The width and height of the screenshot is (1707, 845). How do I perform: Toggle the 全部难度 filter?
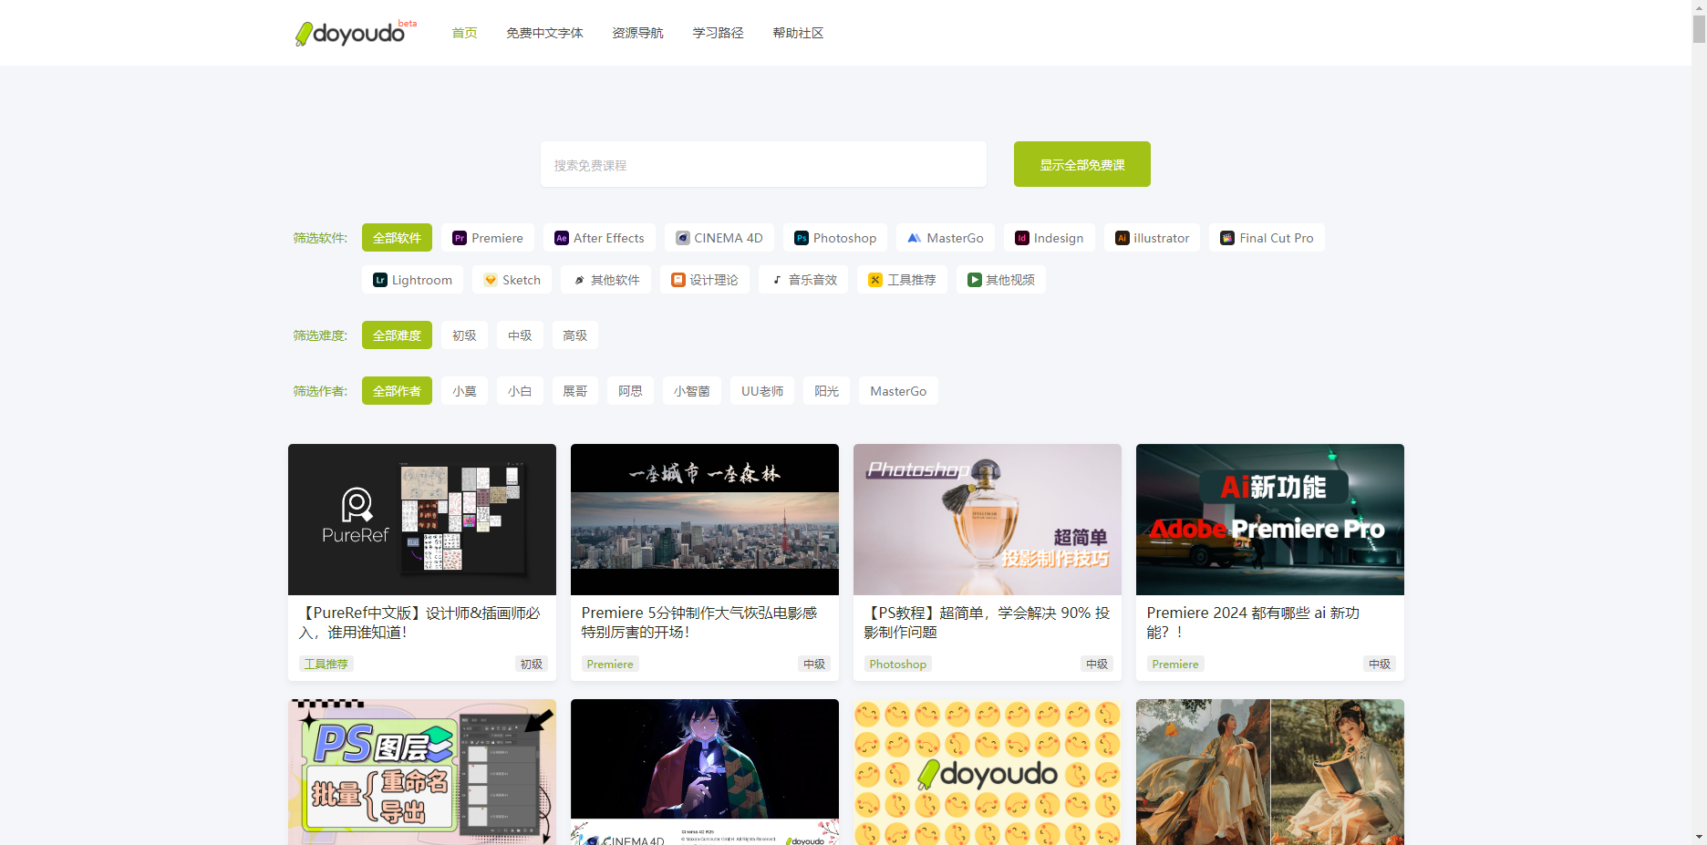coord(397,335)
